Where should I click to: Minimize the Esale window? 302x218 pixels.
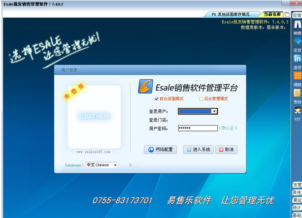pos(286,3)
